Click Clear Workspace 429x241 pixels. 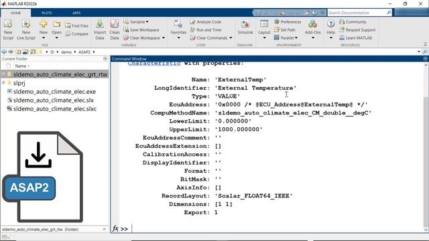(141, 37)
